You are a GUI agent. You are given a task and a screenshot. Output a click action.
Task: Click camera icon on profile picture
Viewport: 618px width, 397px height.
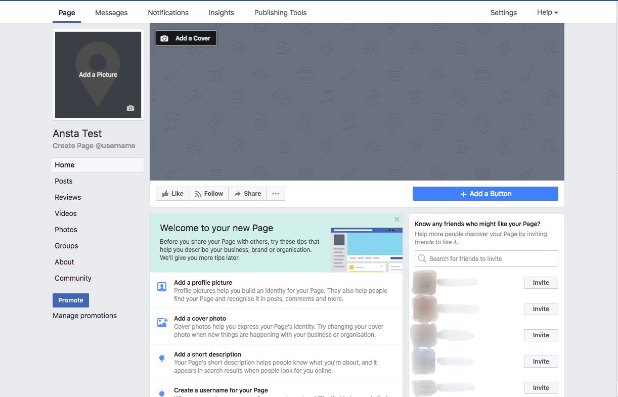coord(130,108)
